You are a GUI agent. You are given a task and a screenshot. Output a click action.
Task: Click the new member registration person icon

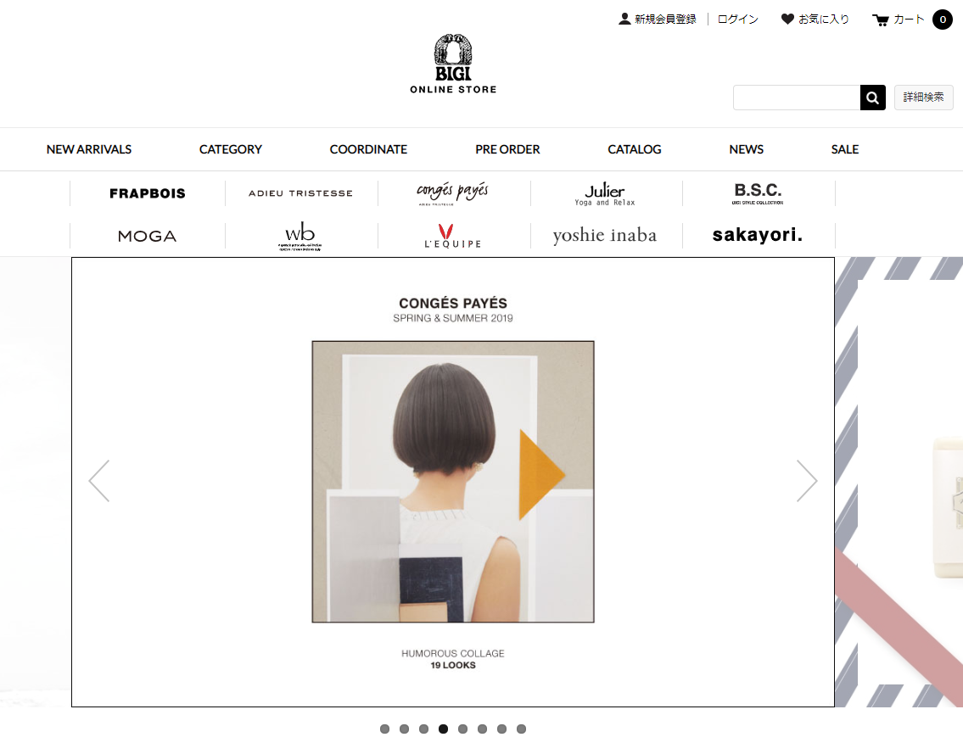[624, 19]
